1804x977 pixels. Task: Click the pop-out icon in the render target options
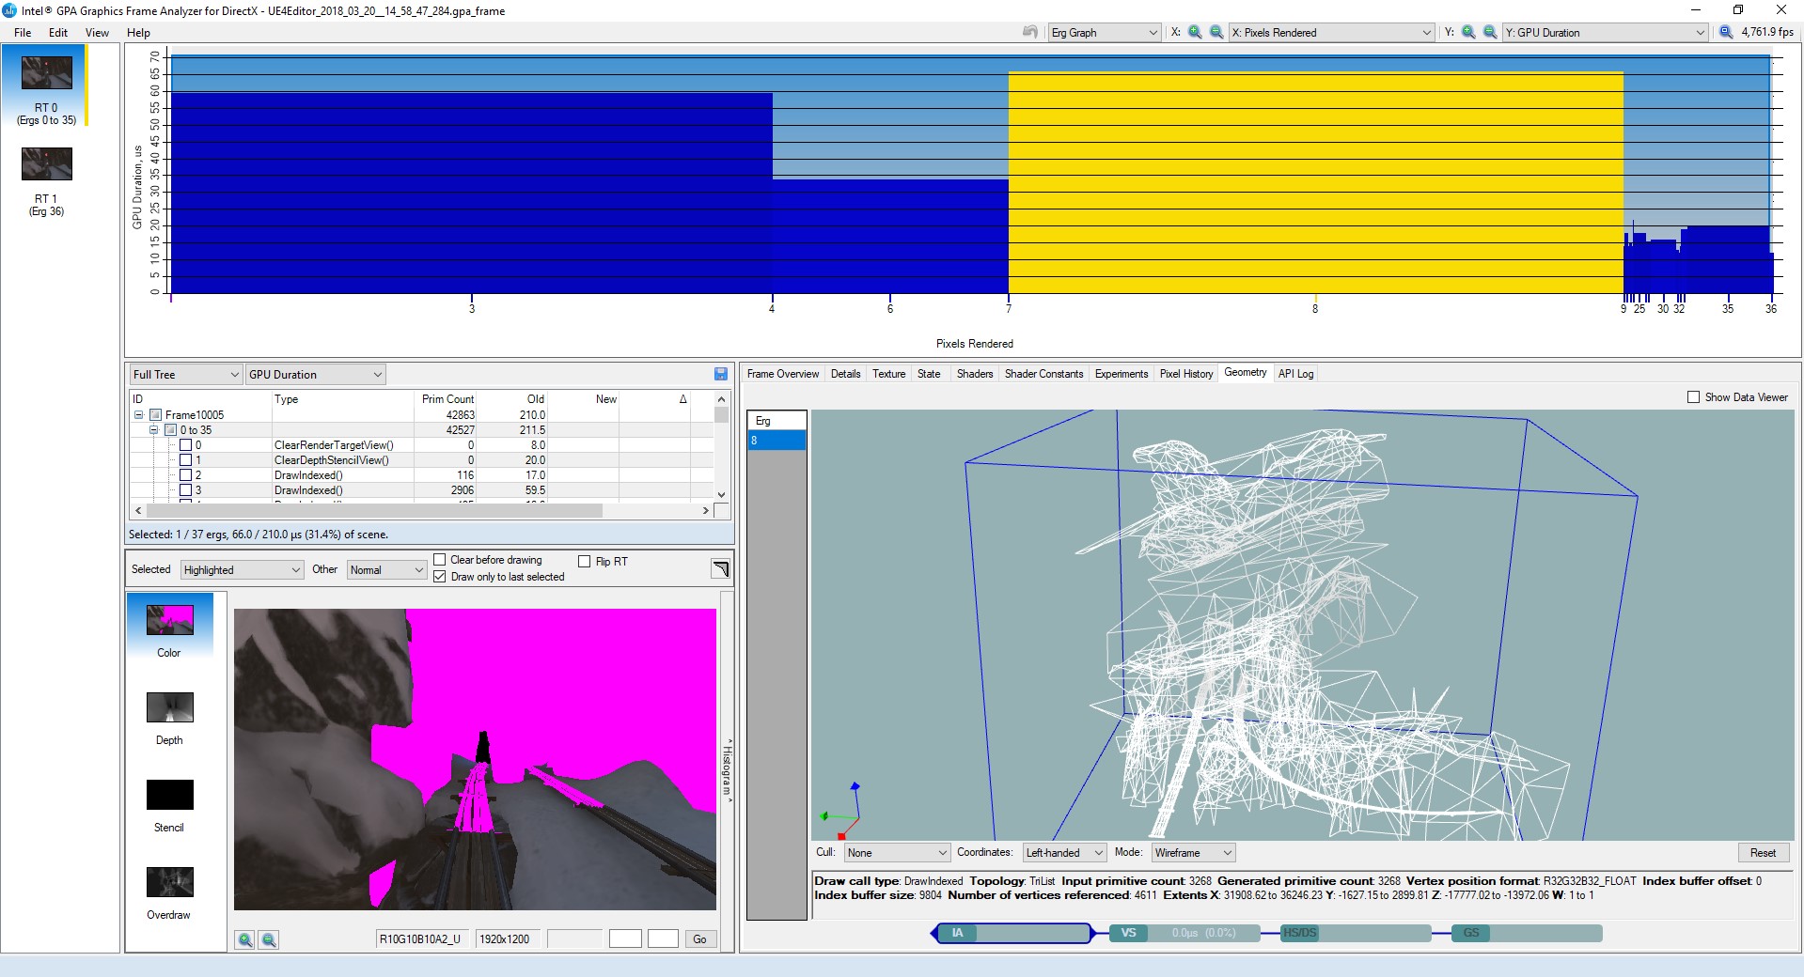point(720,568)
